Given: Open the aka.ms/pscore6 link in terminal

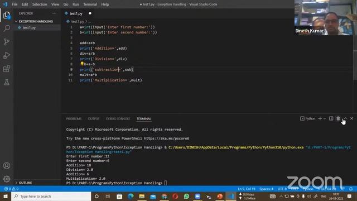Looking at the screenshot, I should tap(166, 138).
